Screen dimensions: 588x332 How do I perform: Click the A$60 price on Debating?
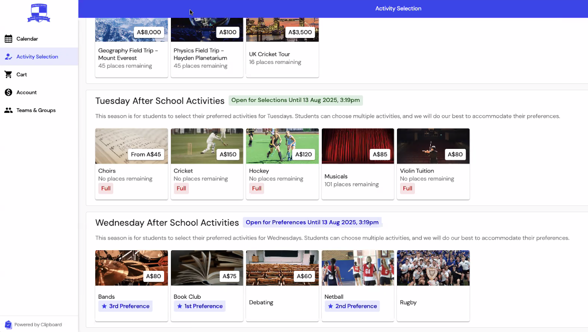(x=304, y=276)
